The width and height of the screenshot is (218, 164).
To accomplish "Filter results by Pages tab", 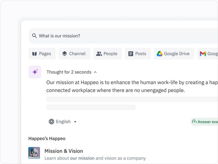I will pos(42,54).
